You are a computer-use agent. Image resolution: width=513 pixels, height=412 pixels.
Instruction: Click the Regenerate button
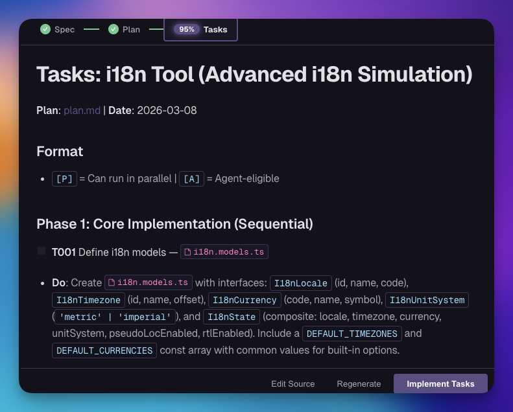pos(359,384)
